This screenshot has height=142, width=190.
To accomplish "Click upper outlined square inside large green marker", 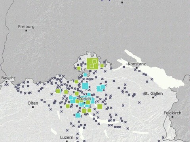I will 95,62.
